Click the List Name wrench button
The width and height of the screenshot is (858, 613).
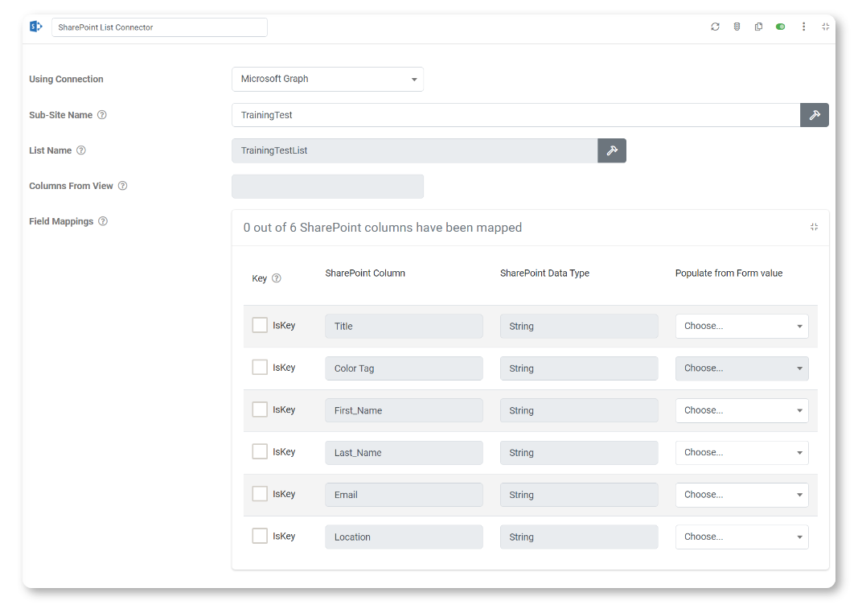click(x=612, y=150)
